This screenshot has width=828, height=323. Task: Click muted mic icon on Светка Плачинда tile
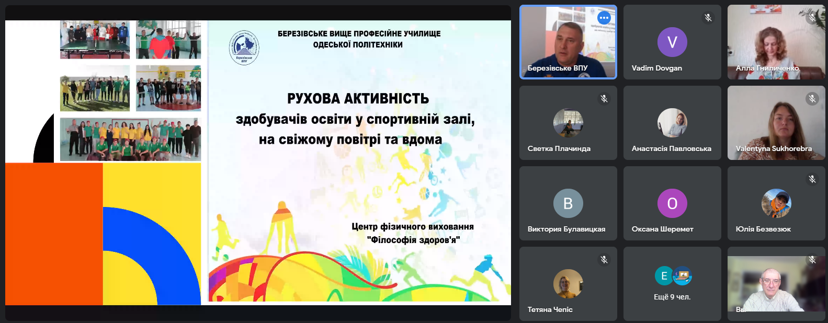pos(604,98)
